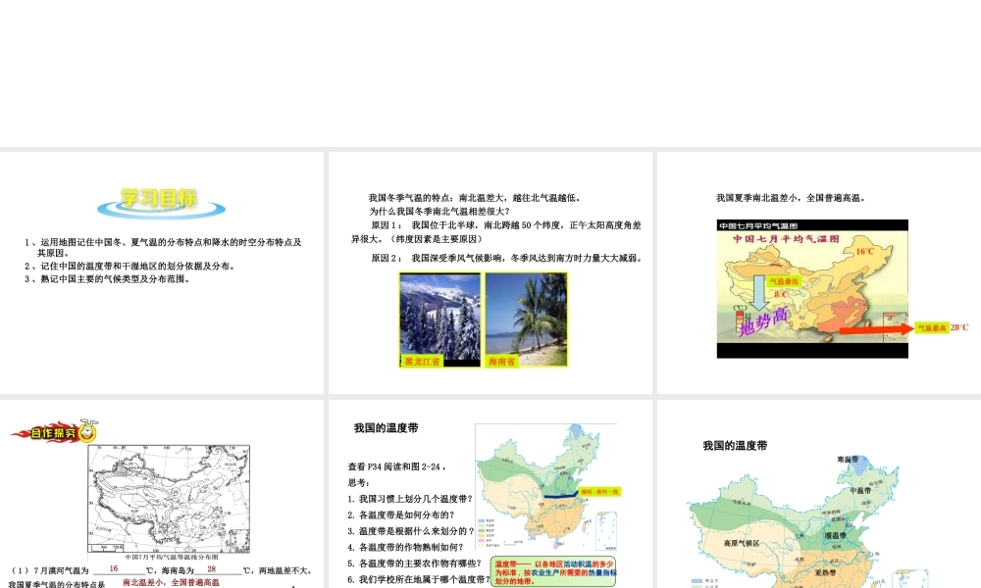Click the 中温带 label on large map
981x588 pixels.
tap(860, 491)
